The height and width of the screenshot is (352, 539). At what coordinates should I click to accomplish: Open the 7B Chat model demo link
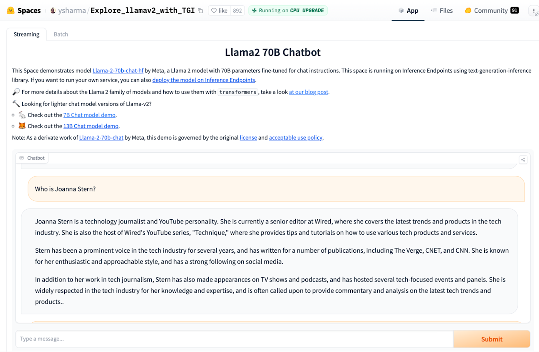[89, 115]
